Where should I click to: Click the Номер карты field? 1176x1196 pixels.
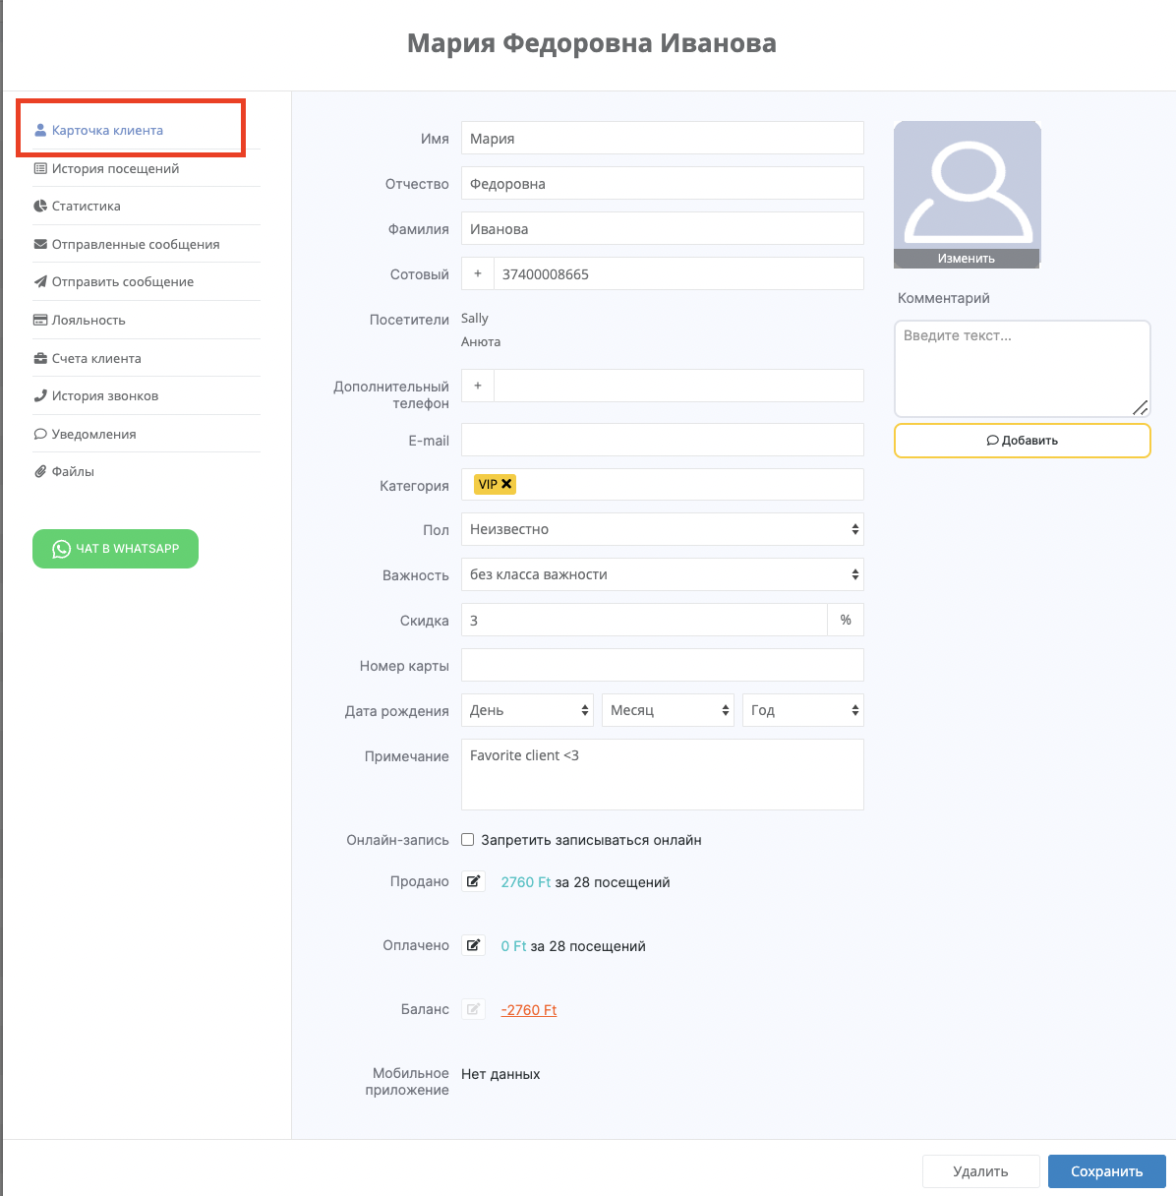pos(663,665)
